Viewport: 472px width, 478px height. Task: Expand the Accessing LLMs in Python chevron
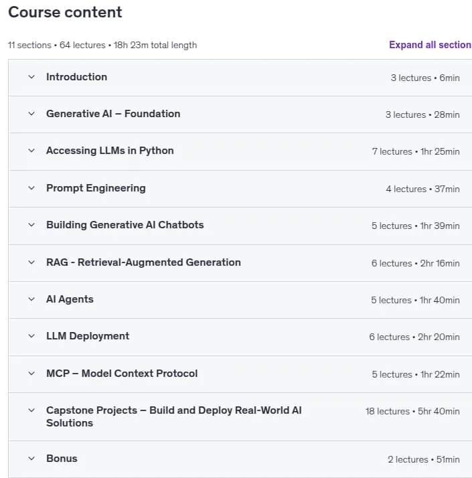(31, 151)
